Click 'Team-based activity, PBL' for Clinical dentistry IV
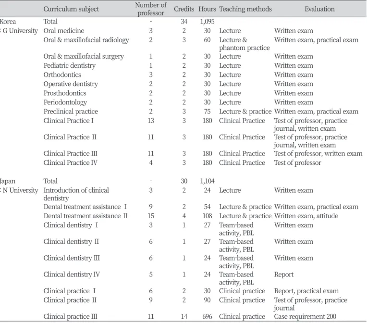 [237, 278]
